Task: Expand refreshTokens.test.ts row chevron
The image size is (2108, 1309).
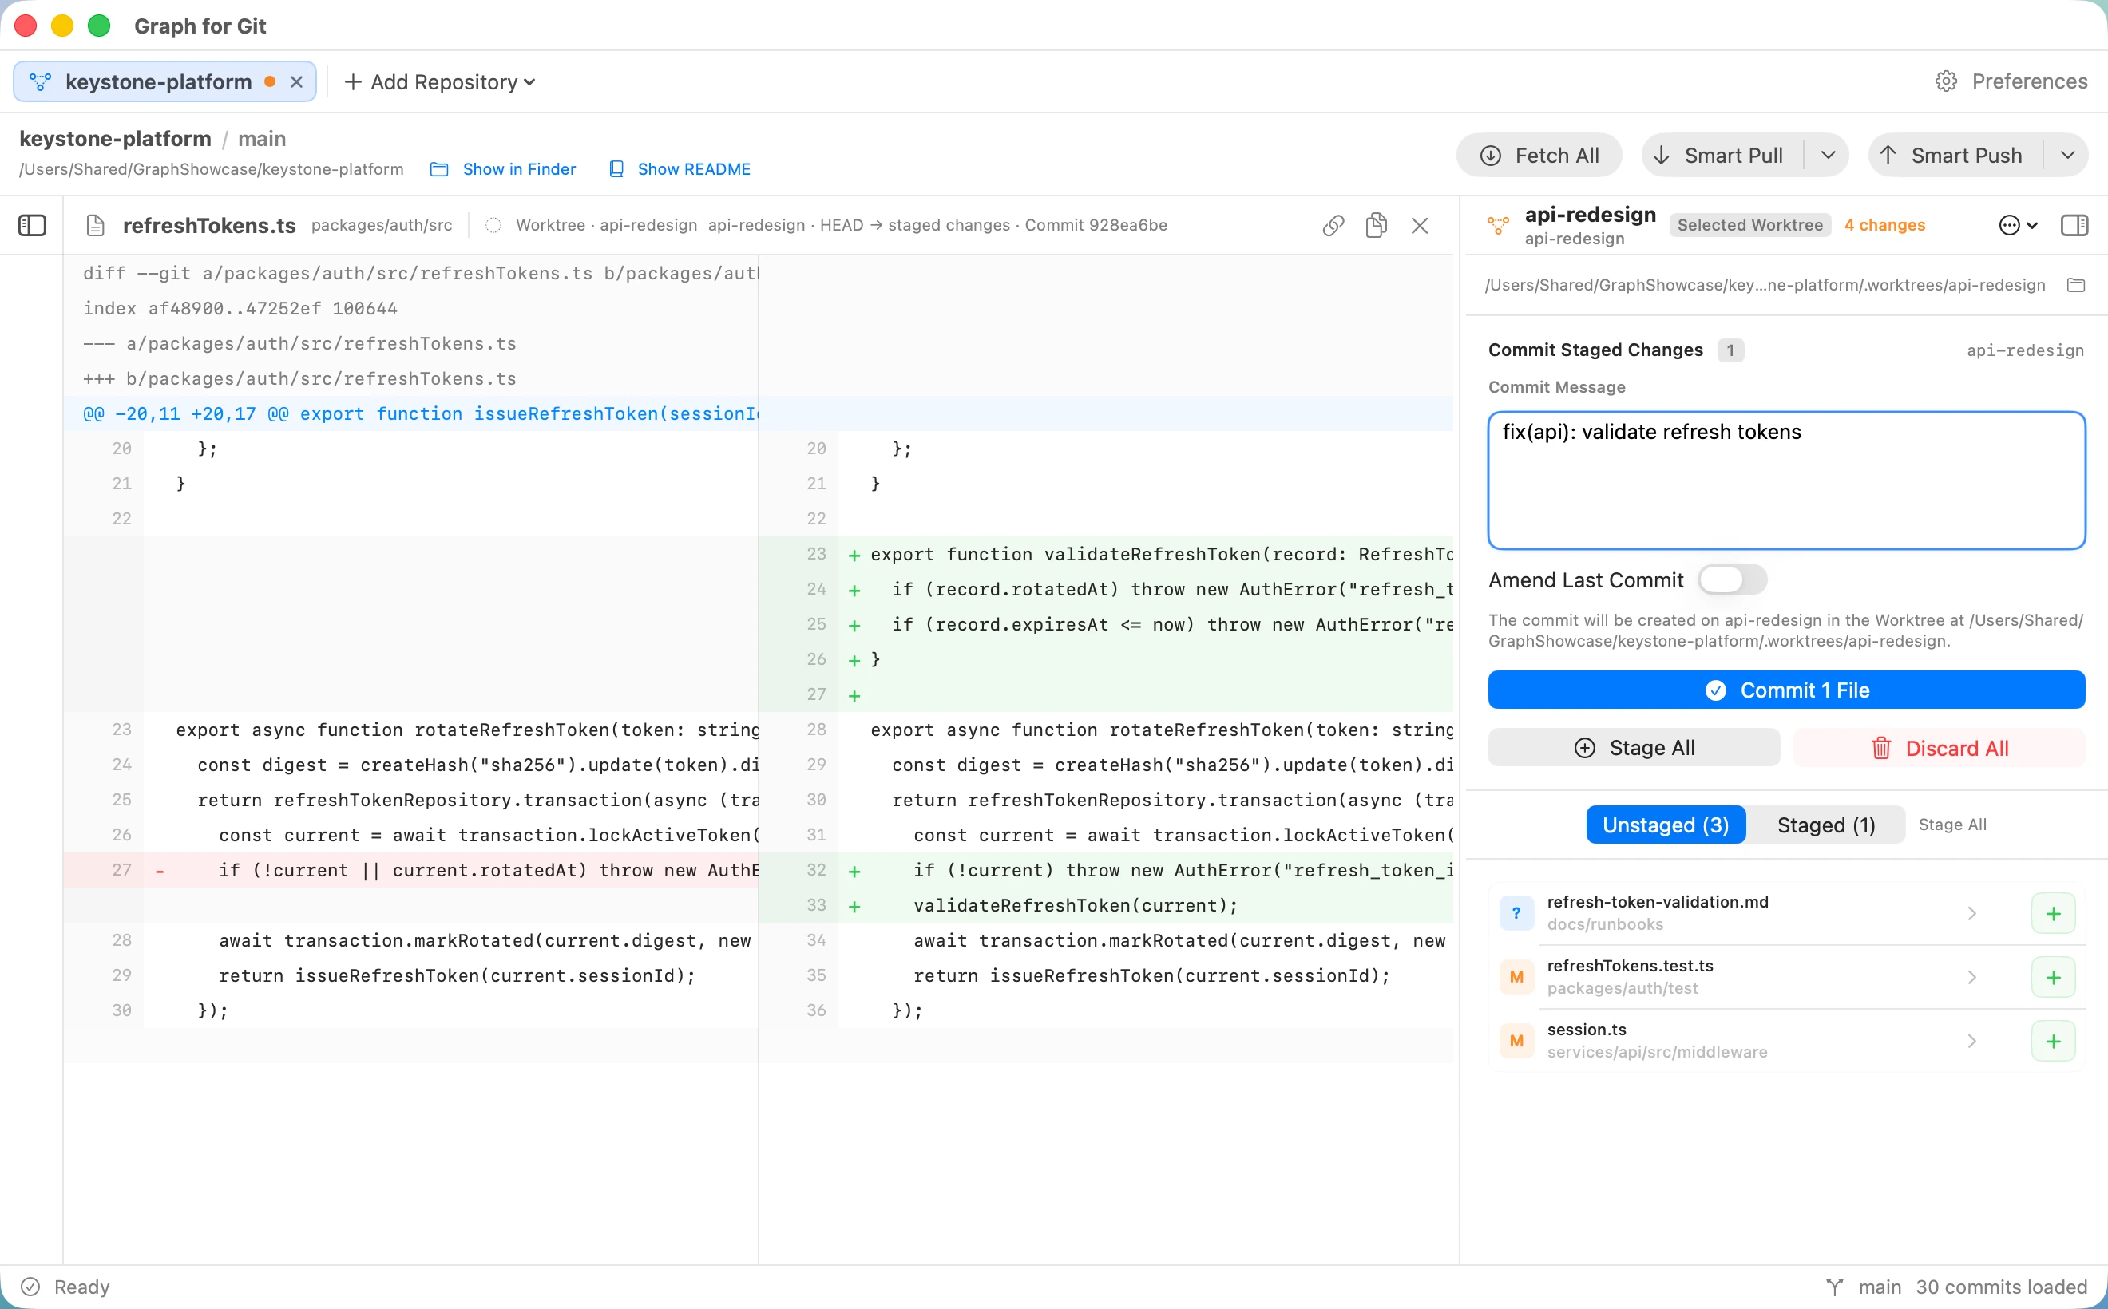Action: (1971, 978)
